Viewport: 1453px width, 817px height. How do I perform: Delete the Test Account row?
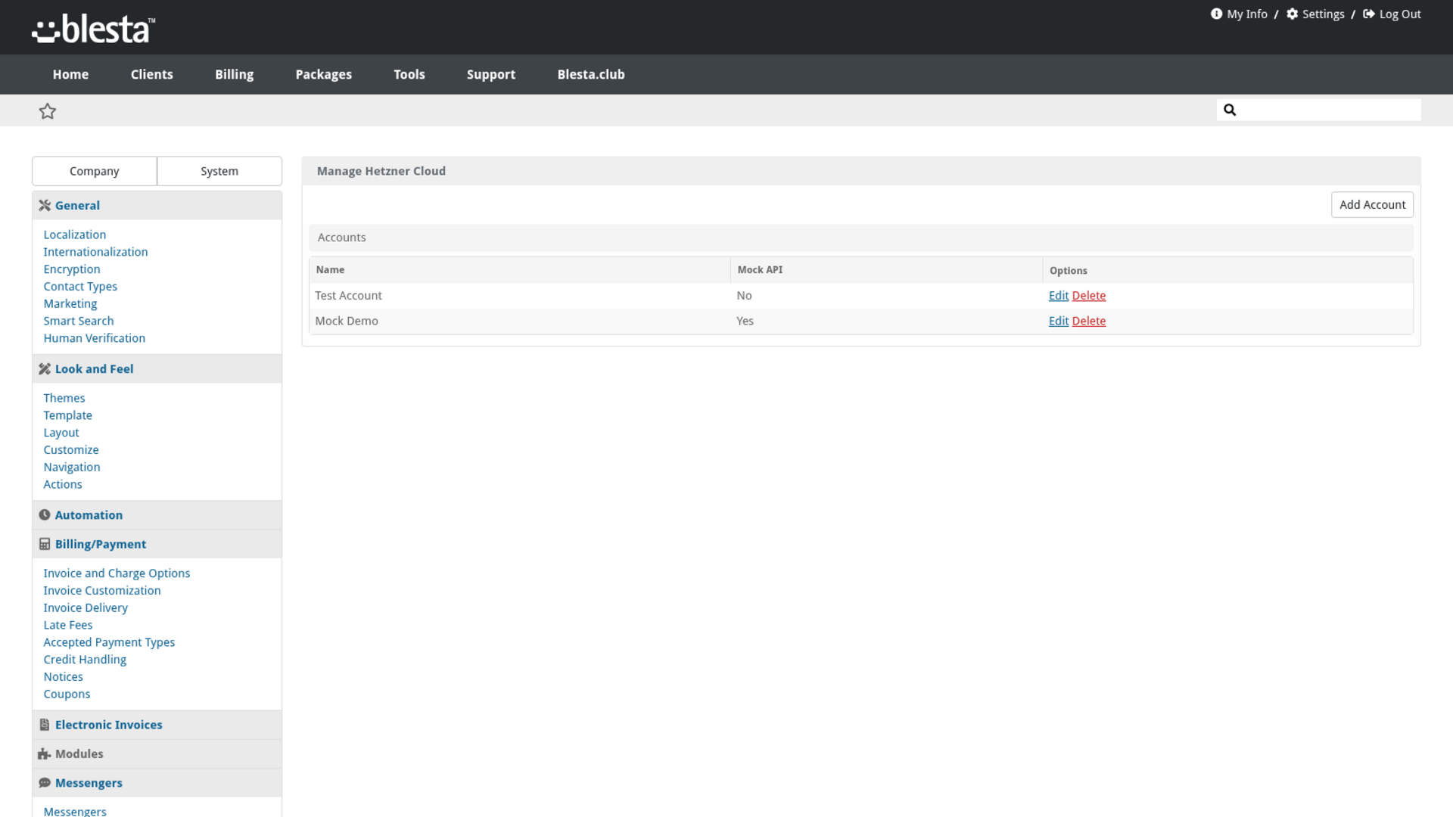(x=1088, y=296)
